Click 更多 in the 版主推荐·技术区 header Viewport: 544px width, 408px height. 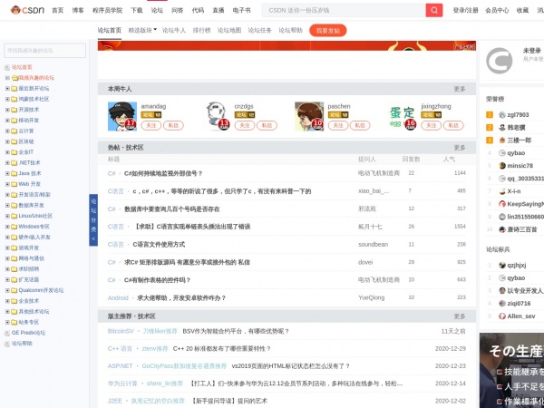click(x=460, y=316)
